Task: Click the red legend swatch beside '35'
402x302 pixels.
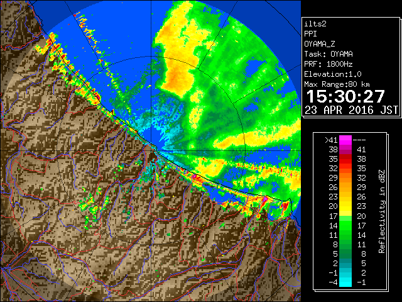Action: pos(345,159)
